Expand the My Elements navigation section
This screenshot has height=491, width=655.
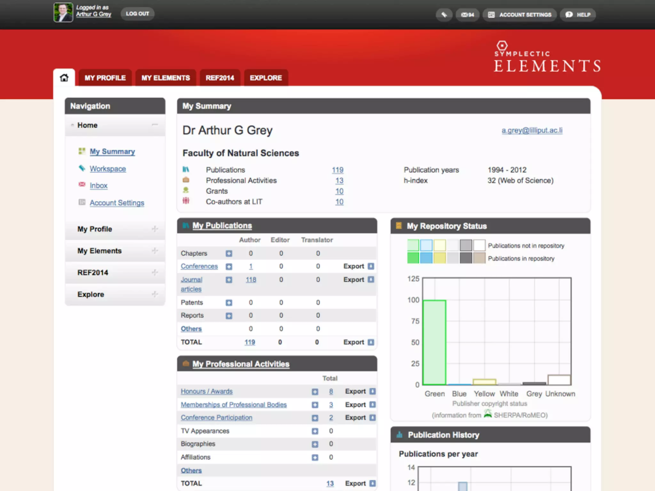[x=155, y=251]
